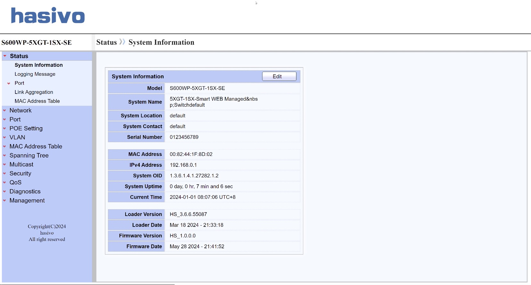Select the System Name value text
Image resolution: width=531 pixels, height=285 pixels.
coord(214,102)
